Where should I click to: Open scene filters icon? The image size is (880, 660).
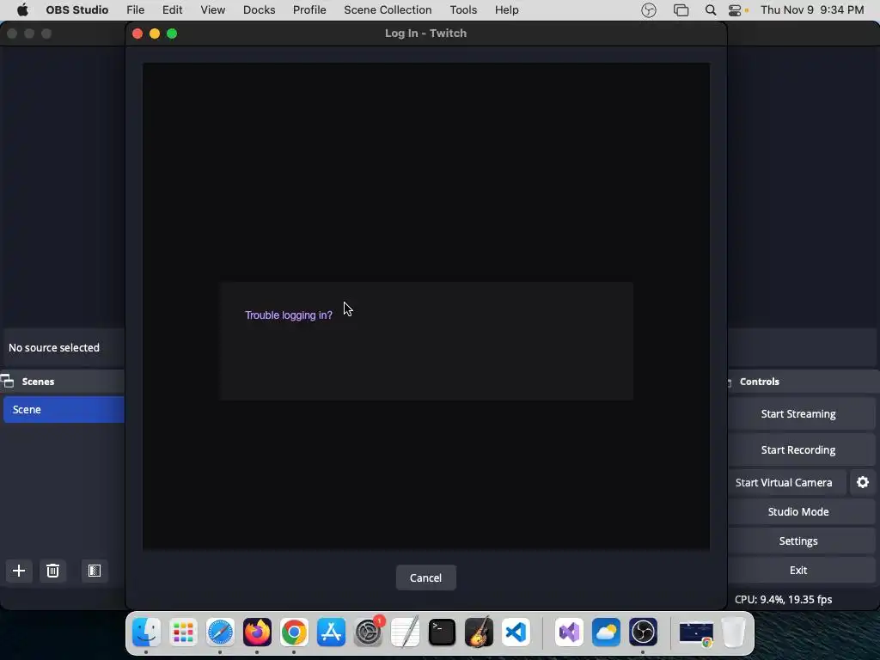(95, 571)
